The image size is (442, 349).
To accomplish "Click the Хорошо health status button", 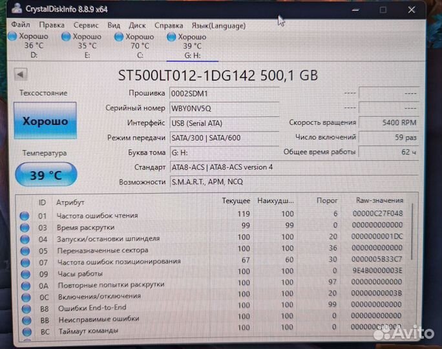I will tap(45, 121).
